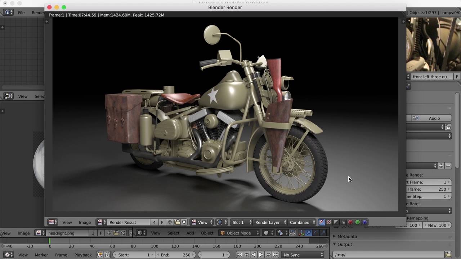This screenshot has width=461, height=259.
Task: Open the Combined render pass dropdown
Action: click(x=302, y=222)
